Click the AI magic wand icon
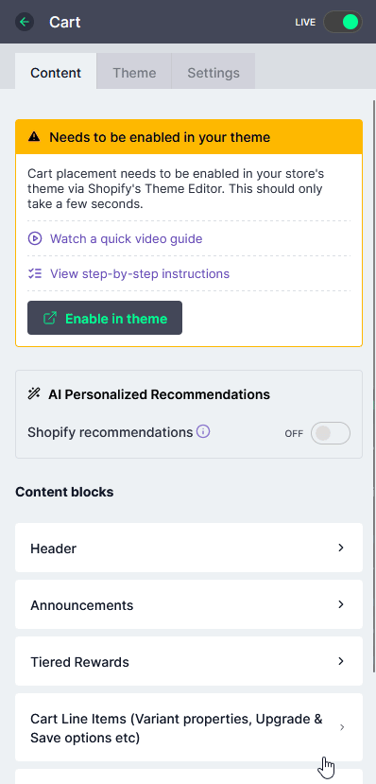Screen dimensions: 376x784 [x=34, y=394]
